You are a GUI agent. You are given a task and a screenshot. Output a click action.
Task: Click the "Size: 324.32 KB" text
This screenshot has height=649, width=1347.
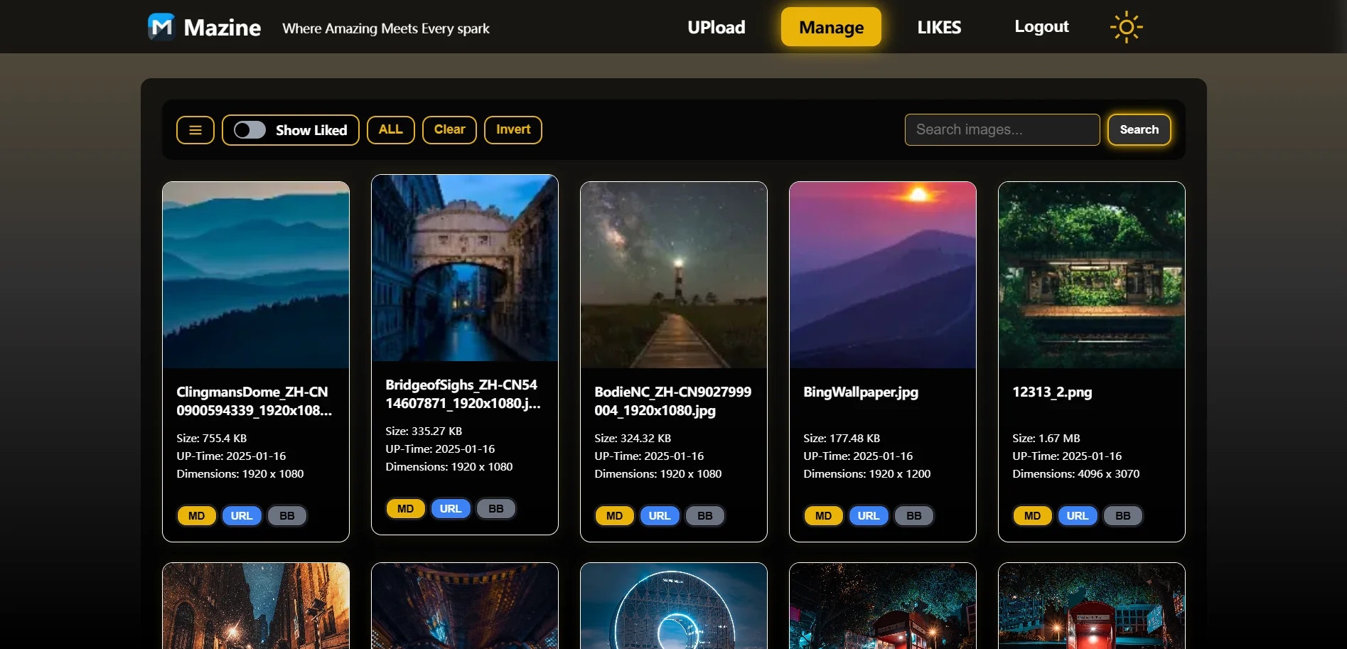coord(633,438)
